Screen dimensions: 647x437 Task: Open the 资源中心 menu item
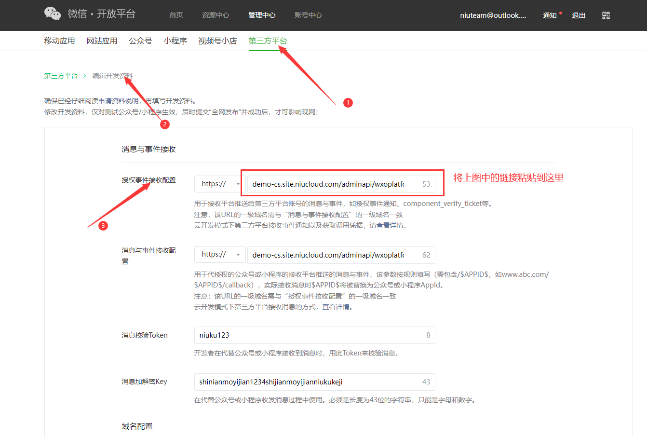tap(216, 15)
